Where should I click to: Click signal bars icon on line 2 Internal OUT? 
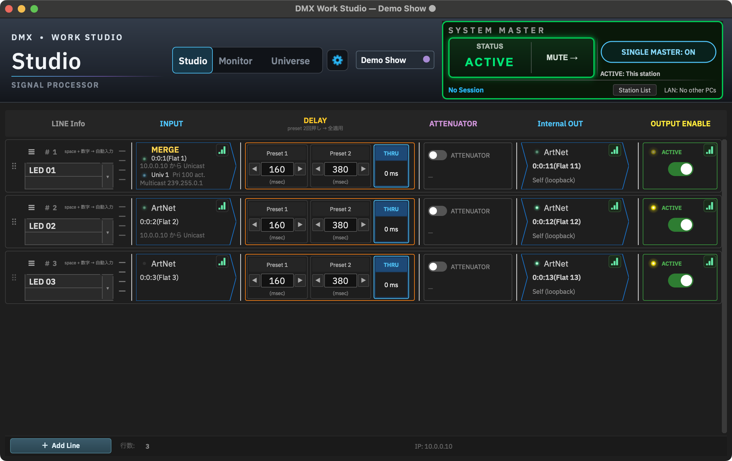[615, 206]
